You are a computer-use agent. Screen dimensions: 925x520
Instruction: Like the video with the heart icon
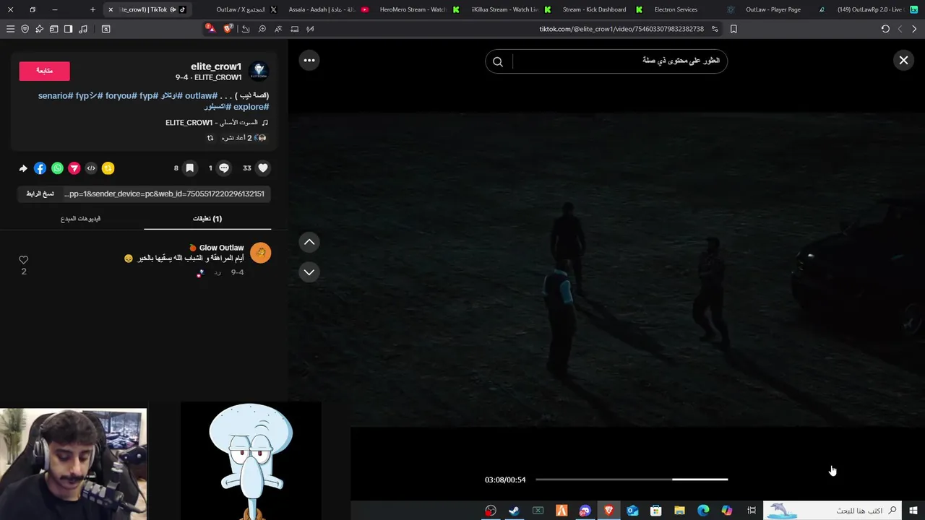click(x=263, y=168)
